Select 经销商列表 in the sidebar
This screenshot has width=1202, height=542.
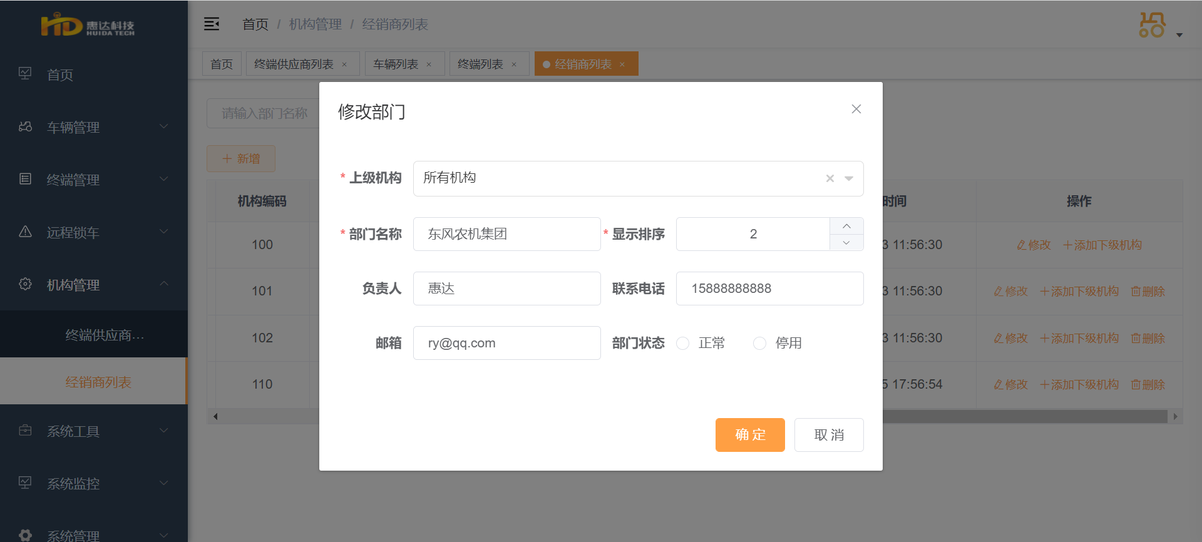click(x=94, y=382)
